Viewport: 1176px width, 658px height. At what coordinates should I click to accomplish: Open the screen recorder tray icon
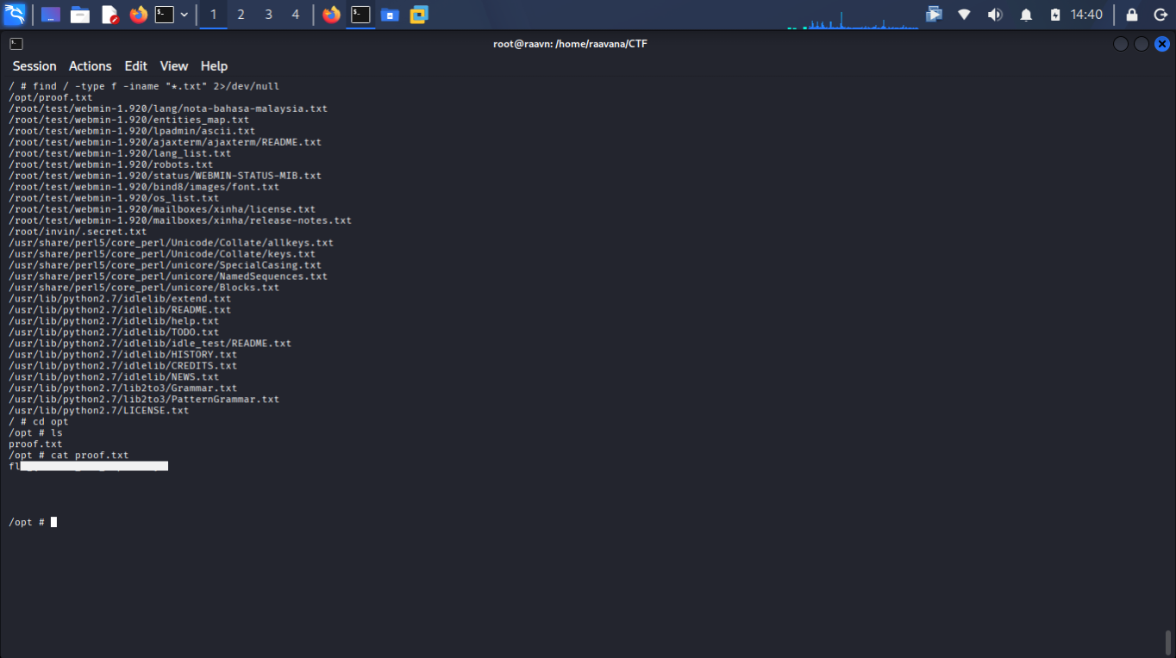click(x=934, y=15)
